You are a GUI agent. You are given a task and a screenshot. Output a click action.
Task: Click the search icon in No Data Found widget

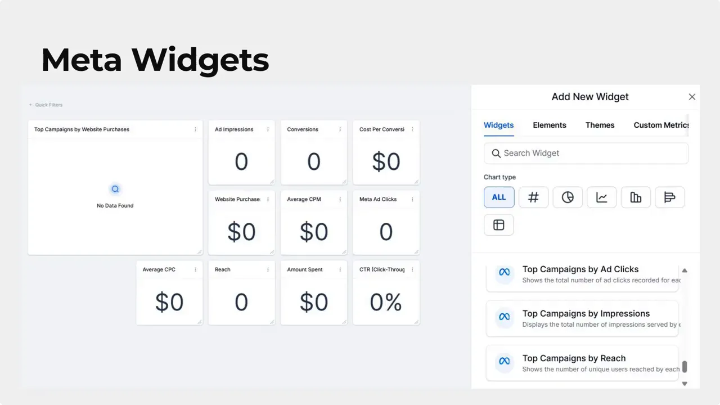[115, 189]
